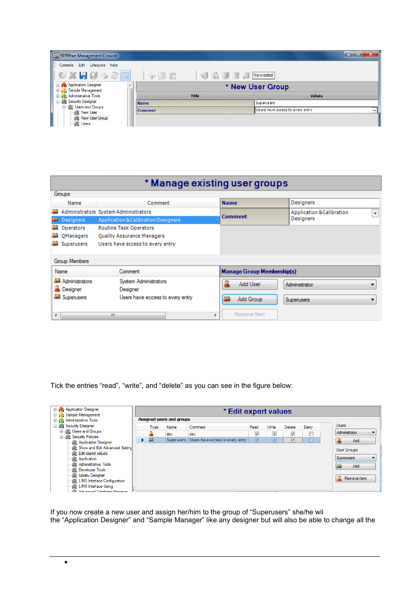Screen dimensions: 417x591
Task: Click the Library Designer icon in the policies tree
Action: tap(75, 475)
